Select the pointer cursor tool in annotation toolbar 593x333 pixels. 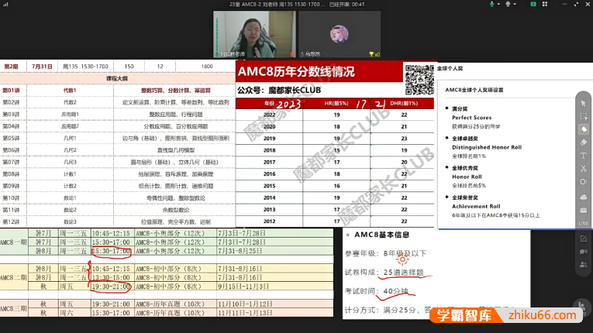[583, 104]
